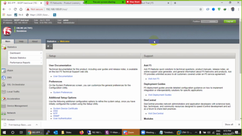
Task: Click the browser reload icon
Action: (x=15, y=9)
